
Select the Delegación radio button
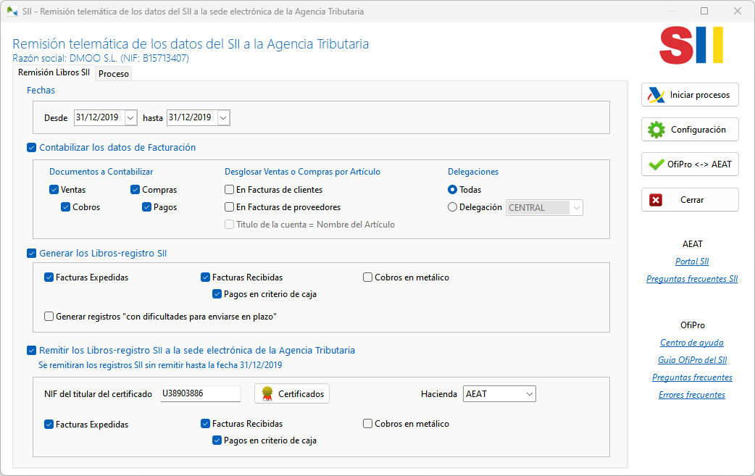click(x=453, y=207)
